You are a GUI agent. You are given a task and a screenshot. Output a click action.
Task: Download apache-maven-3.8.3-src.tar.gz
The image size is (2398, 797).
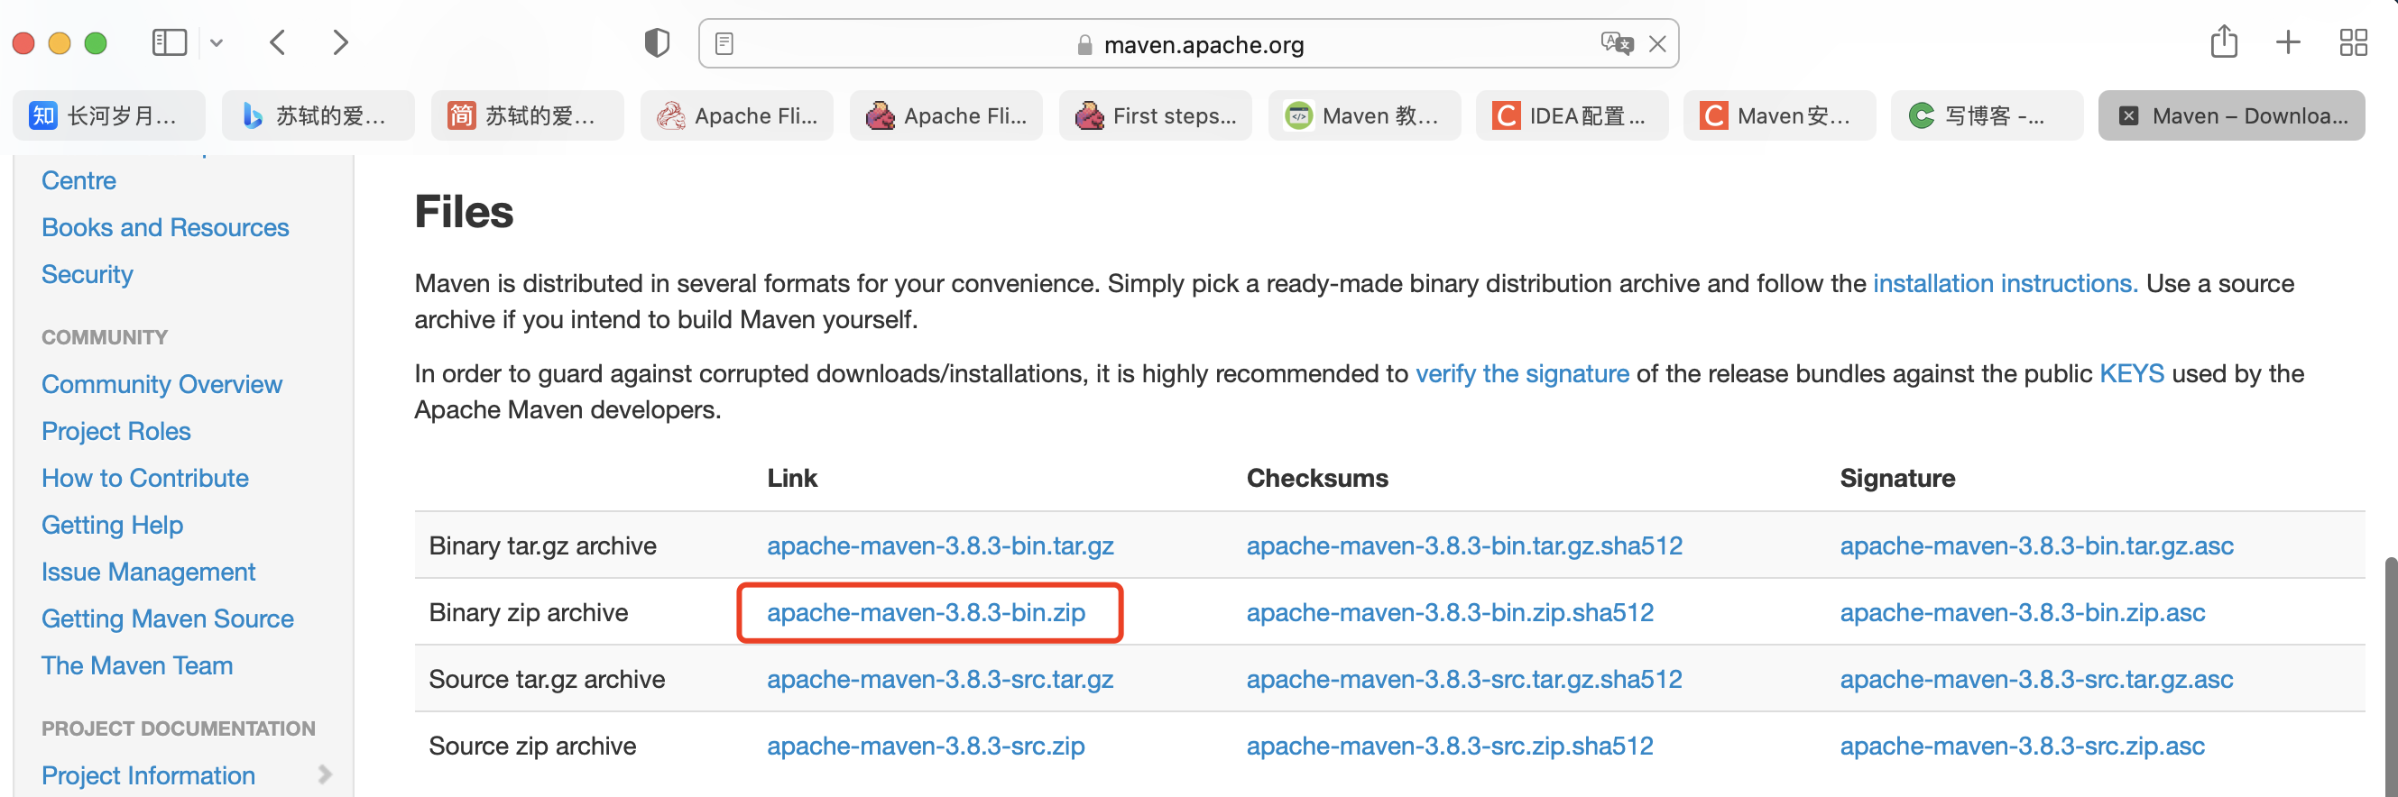pos(940,680)
